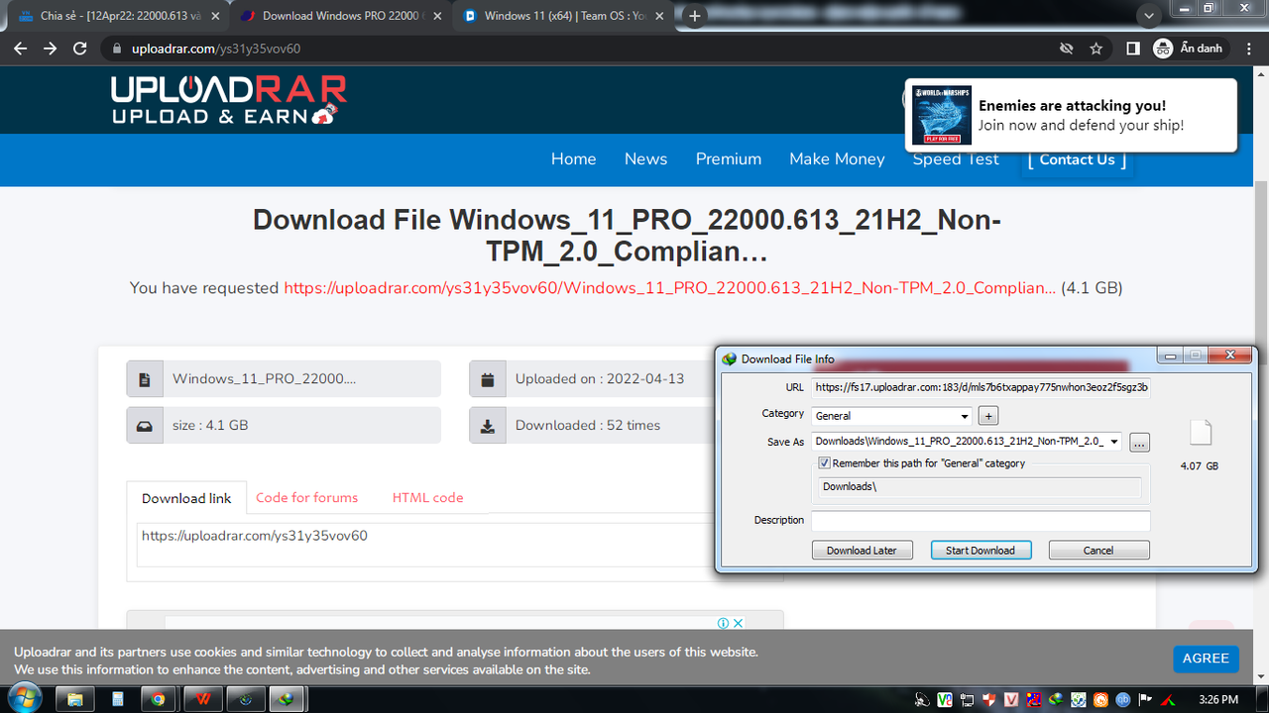Screen dimensions: 1269x713
Task: Open the Home menu item
Action: tap(573, 158)
